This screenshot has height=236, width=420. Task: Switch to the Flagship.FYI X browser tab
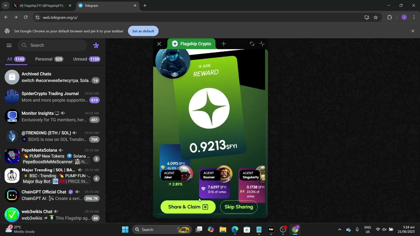coord(42,6)
